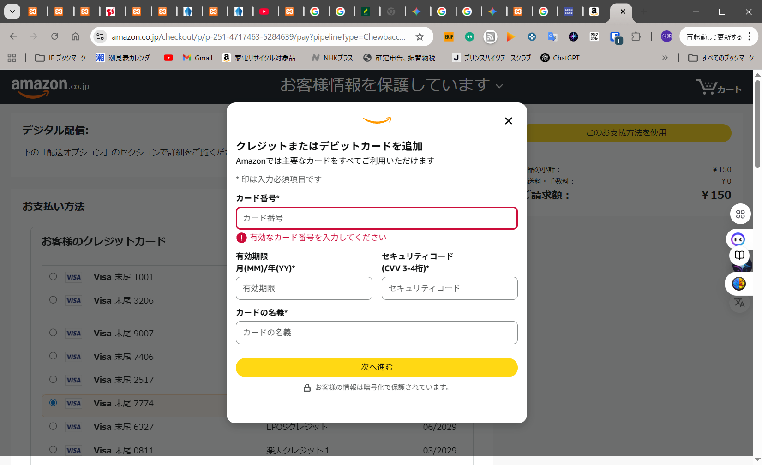The width and height of the screenshot is (762, 465).
Task: Bookmark this page with star icon
Action: click(420, 36)
